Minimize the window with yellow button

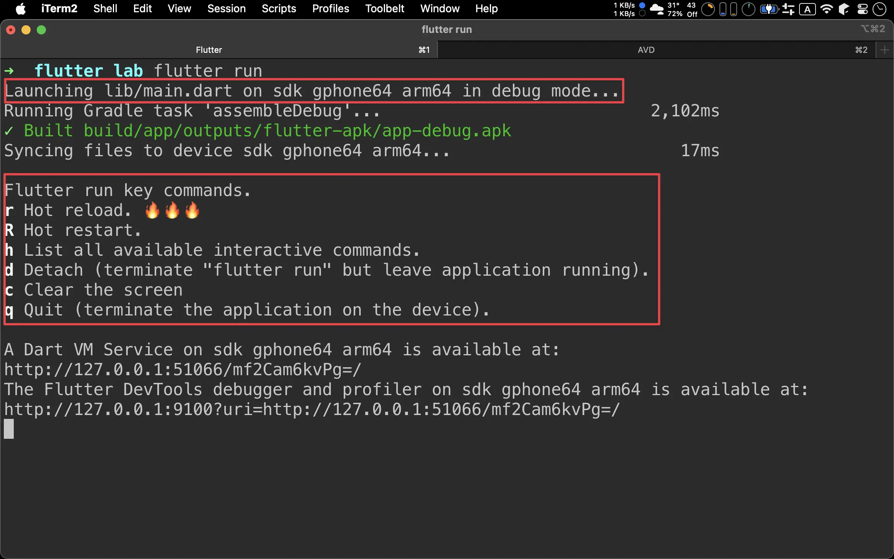coord(26,30)
